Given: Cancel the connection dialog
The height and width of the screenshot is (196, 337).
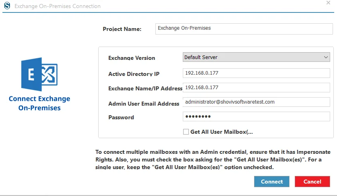Looking at the screenshot, I should [x=312, y=182].
